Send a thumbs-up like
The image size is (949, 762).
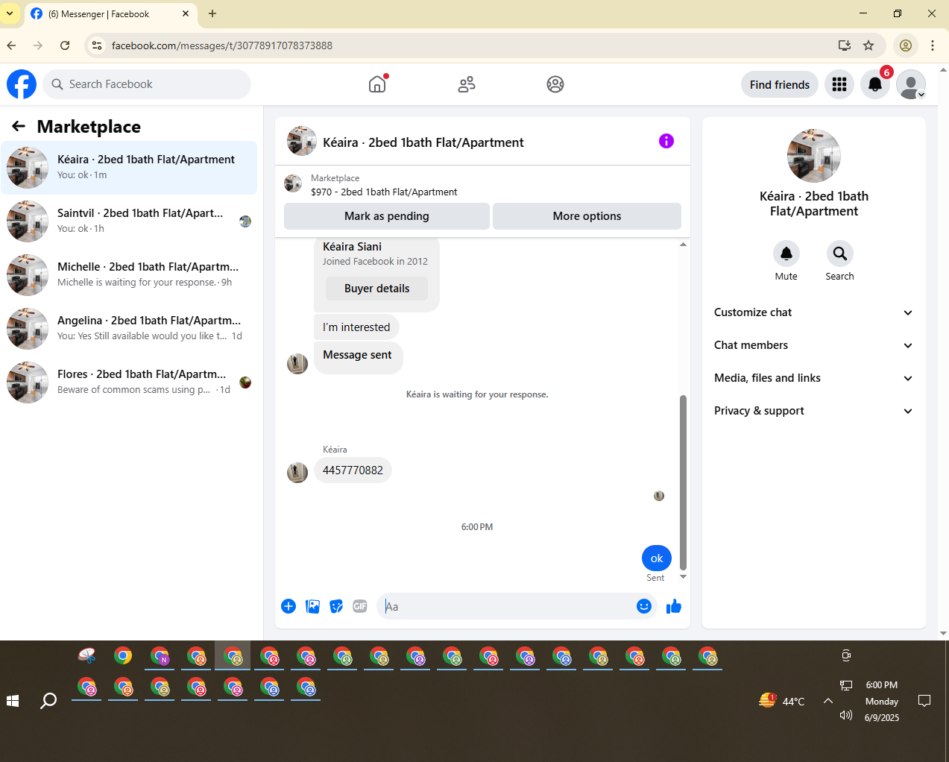(x=674, y=606)
